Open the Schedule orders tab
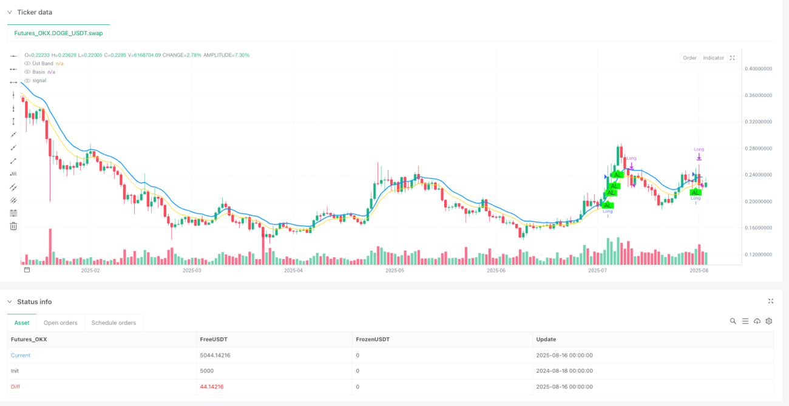This screenshot has width=789, height=406. [x=113, y=323]
